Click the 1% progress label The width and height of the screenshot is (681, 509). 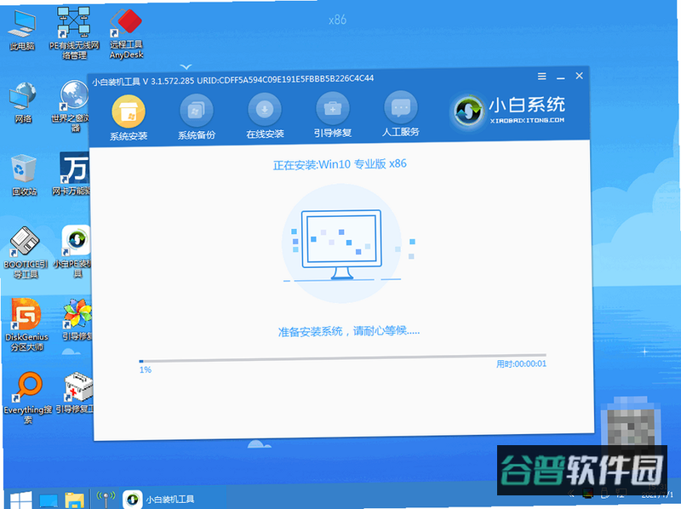pos(146,369)
